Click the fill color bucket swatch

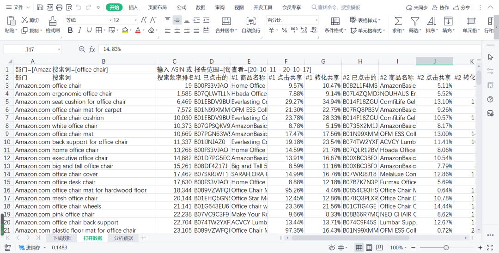pos(125,30)
